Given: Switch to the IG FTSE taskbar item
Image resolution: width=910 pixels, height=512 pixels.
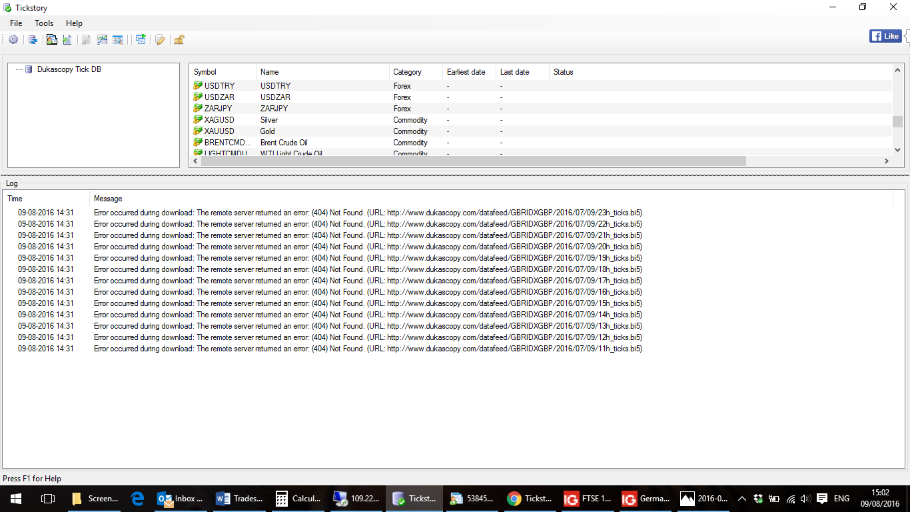Looking at the screenshot, I should tap(588, 499).
